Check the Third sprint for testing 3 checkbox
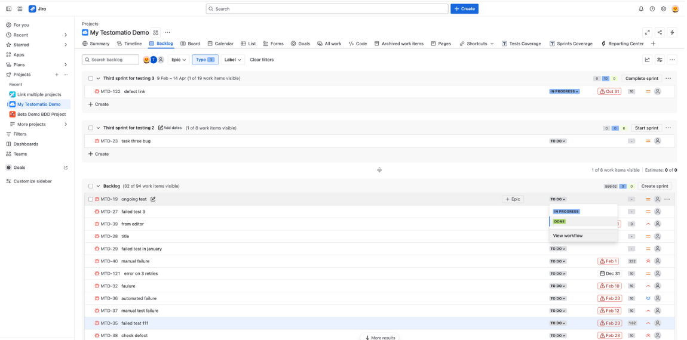The width and height of the screenshot is (687, 340). [x=91, y=78]
